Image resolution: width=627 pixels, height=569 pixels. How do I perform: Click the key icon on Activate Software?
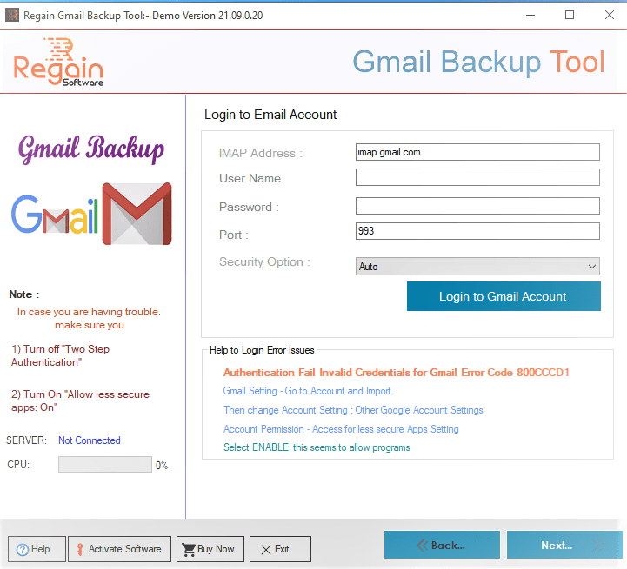click(80, 550)
